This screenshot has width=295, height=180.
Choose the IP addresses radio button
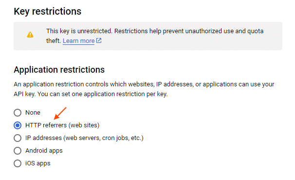pyautogui.click(x=18, y=138)
